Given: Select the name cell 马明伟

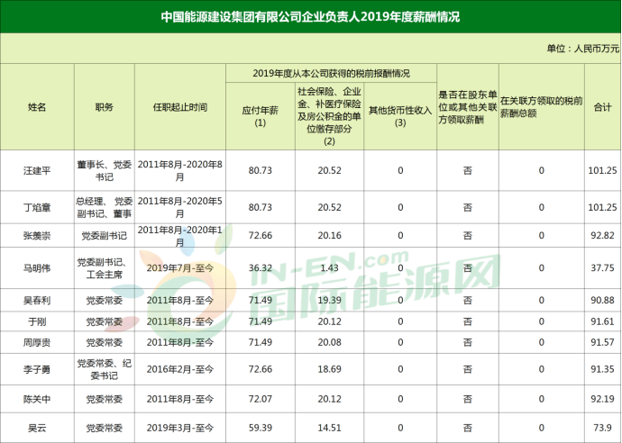Looking at the screenshot, I should click(x=37, y=267).
